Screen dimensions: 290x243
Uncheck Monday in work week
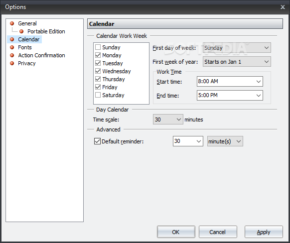click(98, 55)
